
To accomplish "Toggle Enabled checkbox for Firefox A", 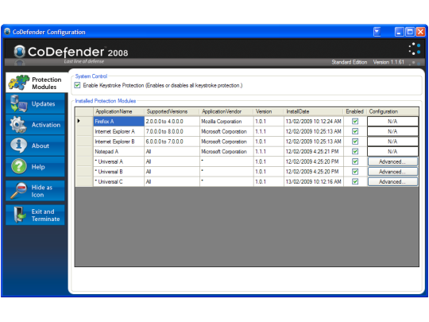I will [355, 122].
